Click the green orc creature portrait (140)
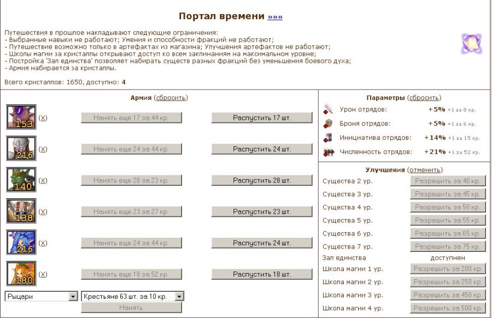The width and height of the screenshot is (492, 318). (21, 180)
